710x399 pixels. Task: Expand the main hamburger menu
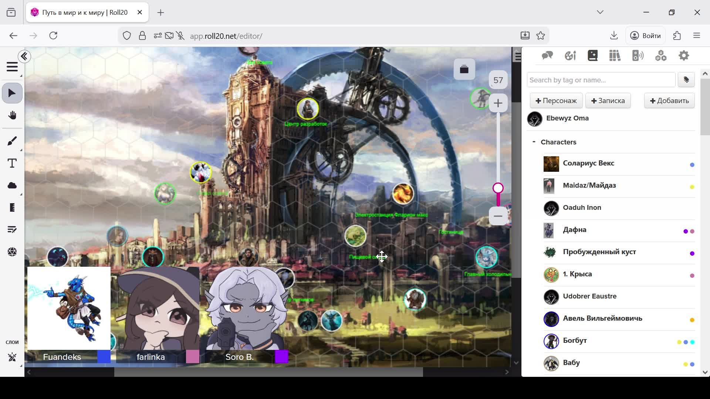click(x=12, y=67)
